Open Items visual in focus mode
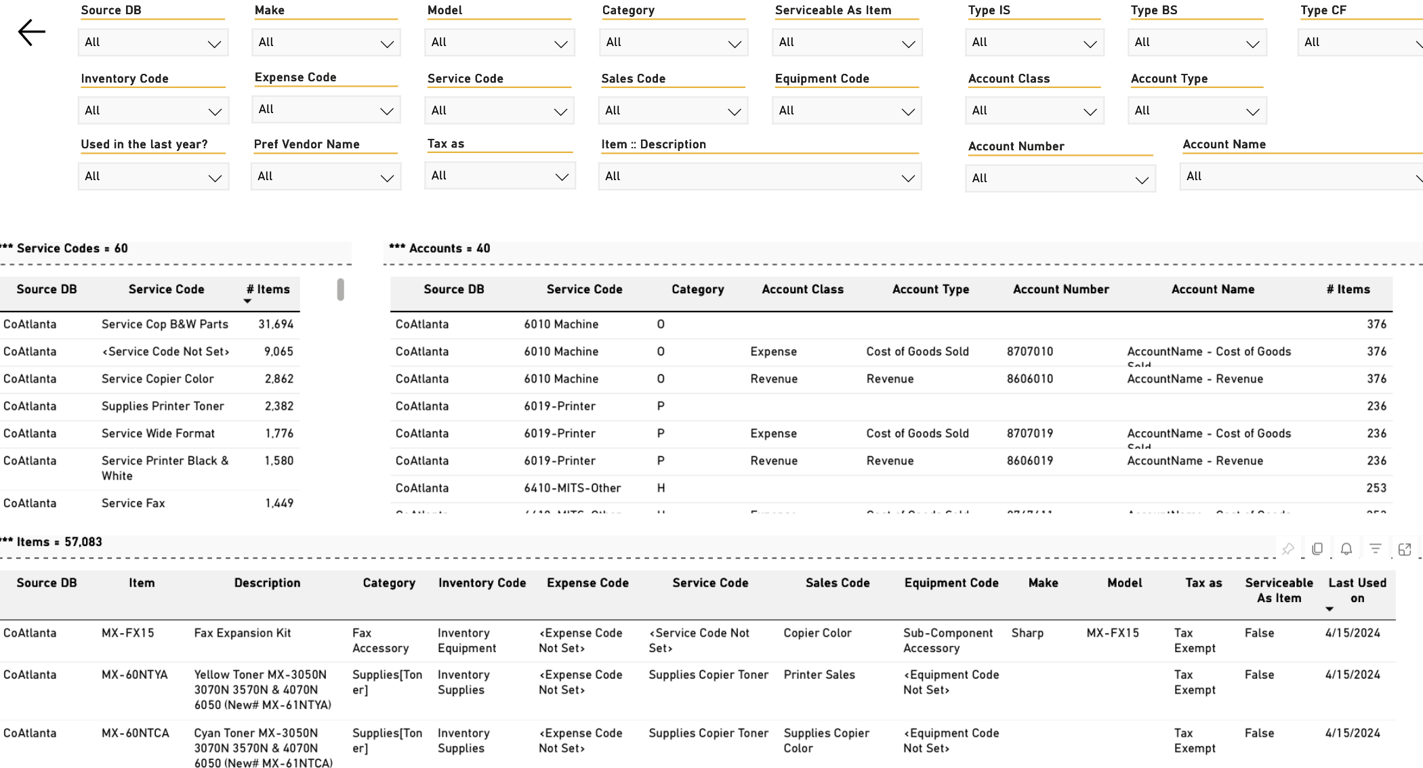Image resolution: width=1423 pixels, height=768 pixels. [1405, 549]
